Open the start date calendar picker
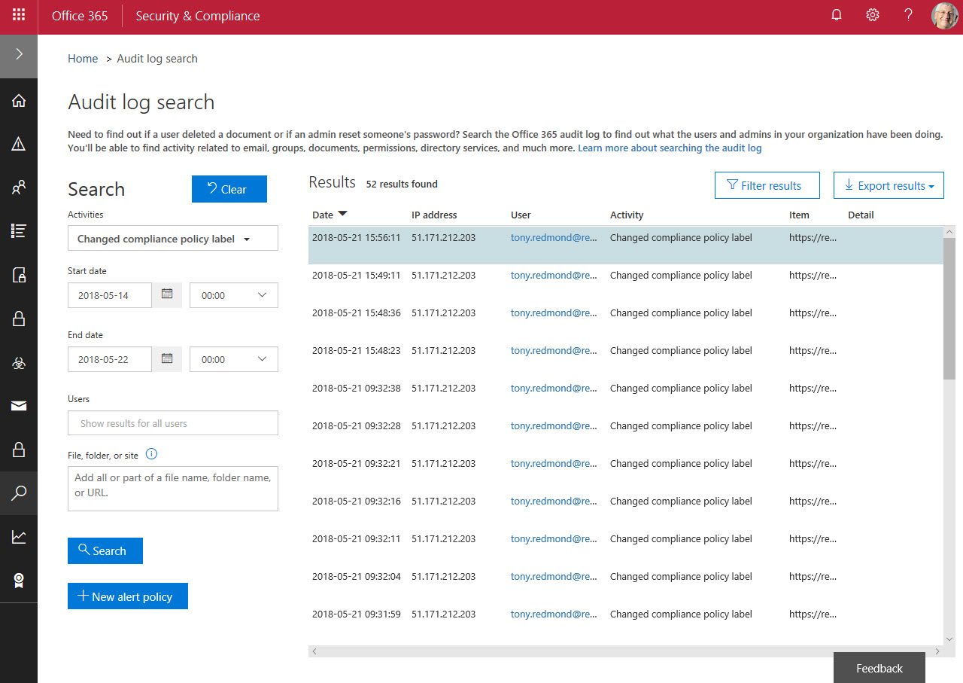 pos(167,294)
